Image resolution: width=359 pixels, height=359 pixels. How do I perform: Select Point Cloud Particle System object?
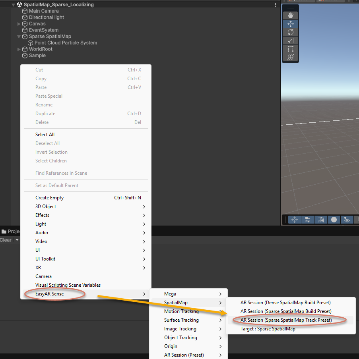pyautogui.click(x=66, y=43)
